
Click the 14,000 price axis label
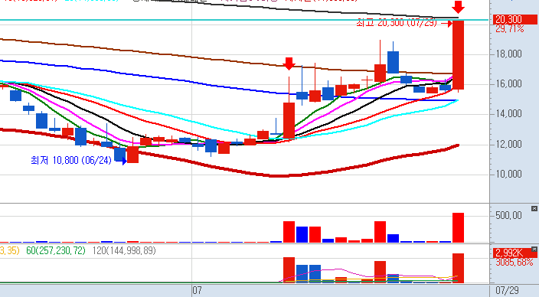508,114
